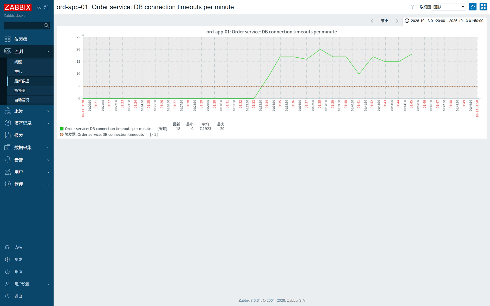The image size is (490, 306).
Task: Open the 集成 integrations link
Action: pyautogui.click(x=27, y=260)
